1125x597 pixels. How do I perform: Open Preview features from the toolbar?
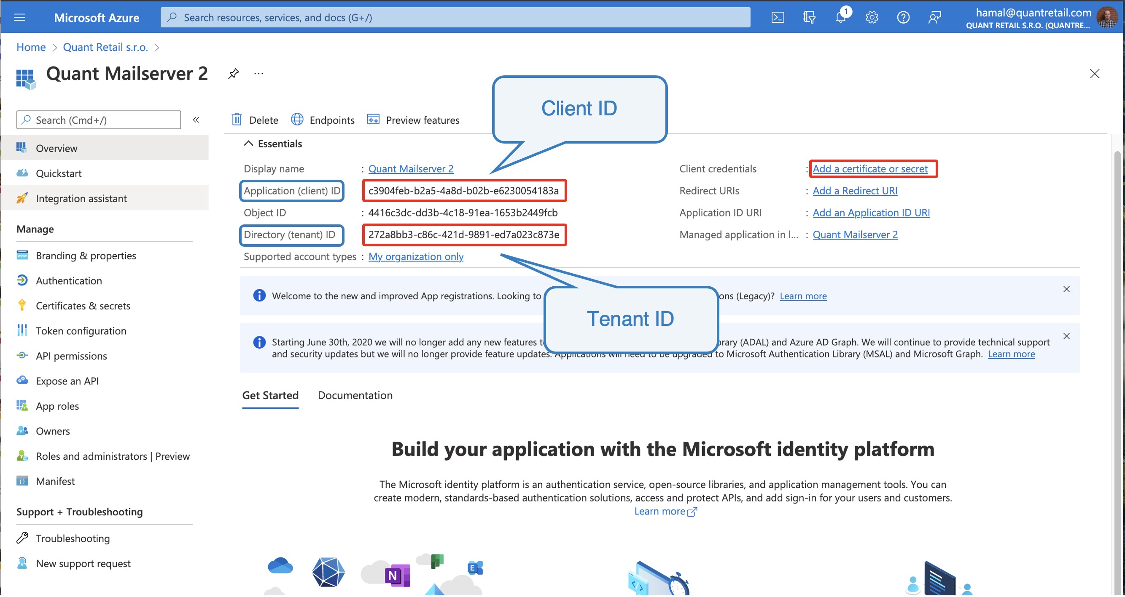(413, 120)
